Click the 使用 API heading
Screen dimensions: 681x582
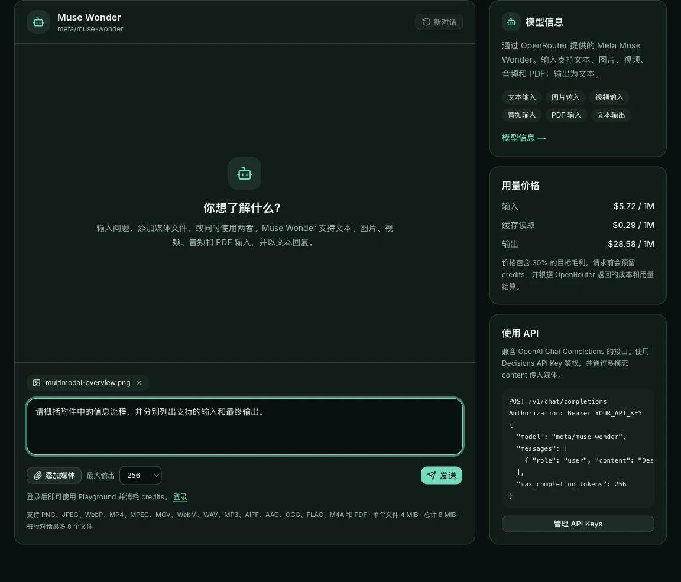[x=520, y=333]
